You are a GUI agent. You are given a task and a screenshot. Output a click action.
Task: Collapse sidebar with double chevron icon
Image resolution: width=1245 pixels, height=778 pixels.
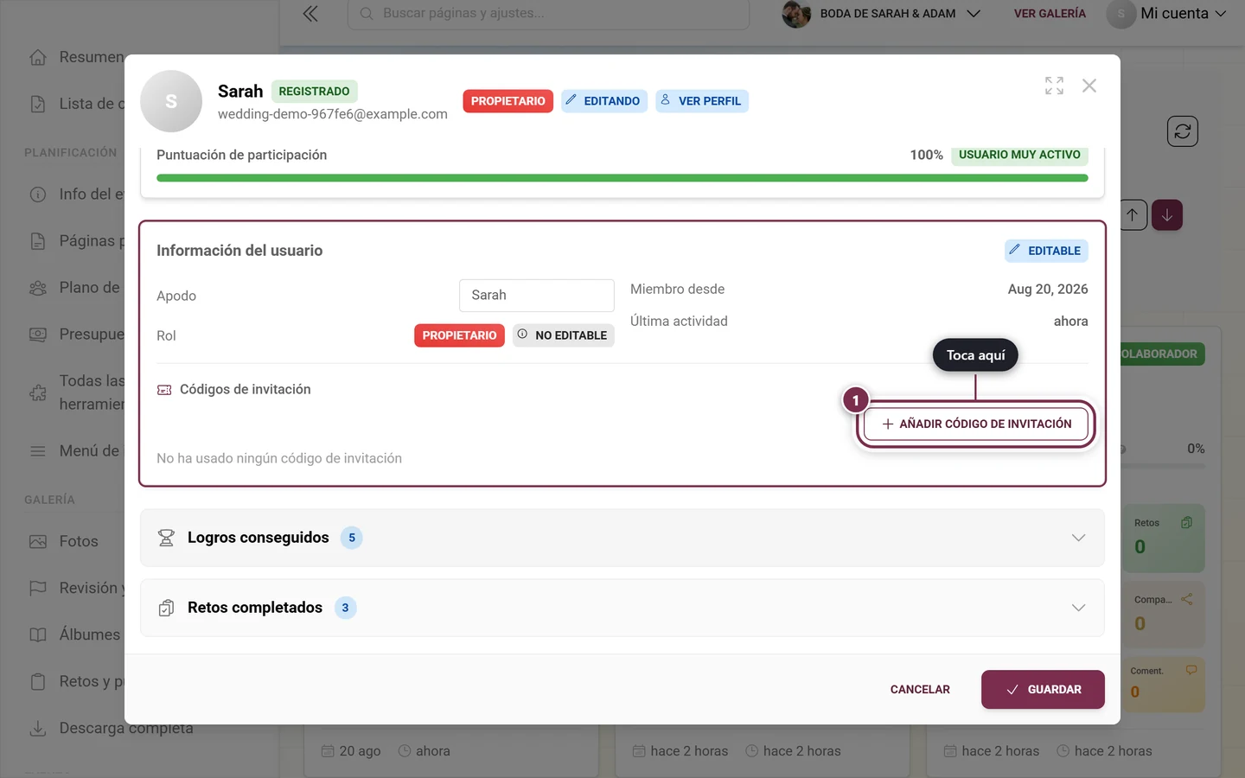click(310, 14)
